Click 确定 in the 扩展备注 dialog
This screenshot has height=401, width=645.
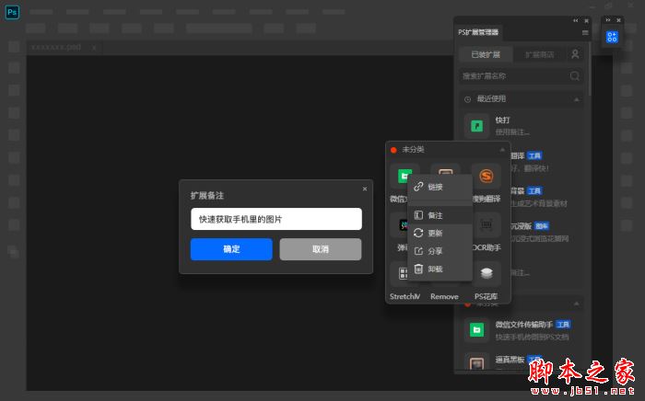tap(231, 249)
